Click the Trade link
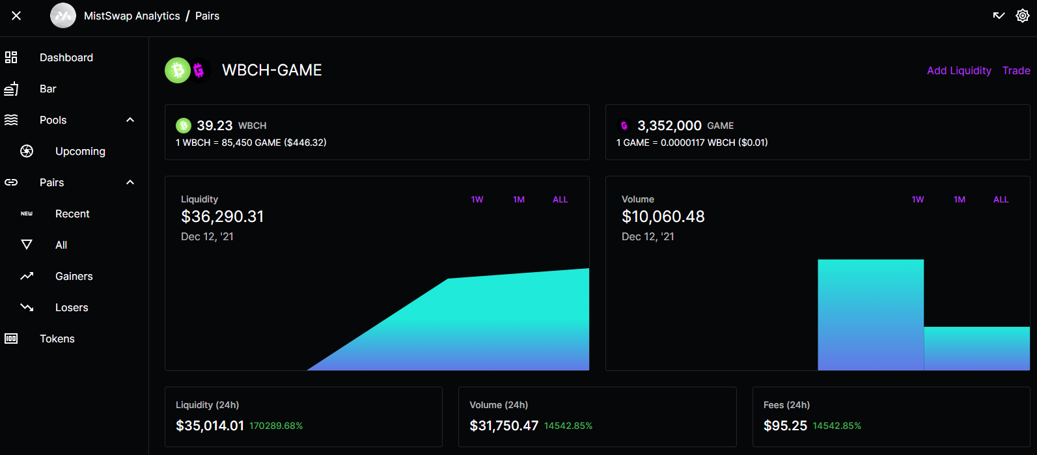Viewport: 1037px width, 455px height. [1016, 70]
